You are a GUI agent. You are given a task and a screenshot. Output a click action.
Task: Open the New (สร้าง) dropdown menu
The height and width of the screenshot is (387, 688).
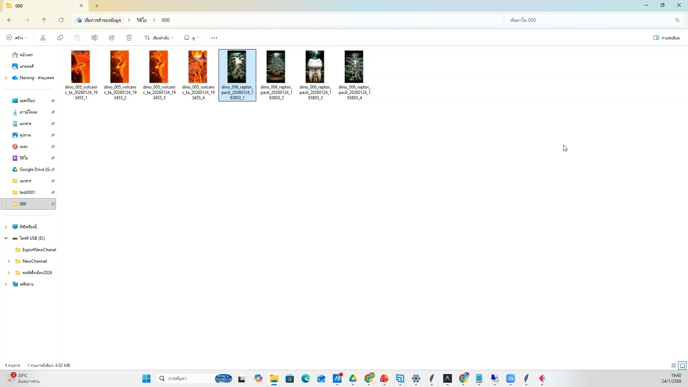pos(17,38)
